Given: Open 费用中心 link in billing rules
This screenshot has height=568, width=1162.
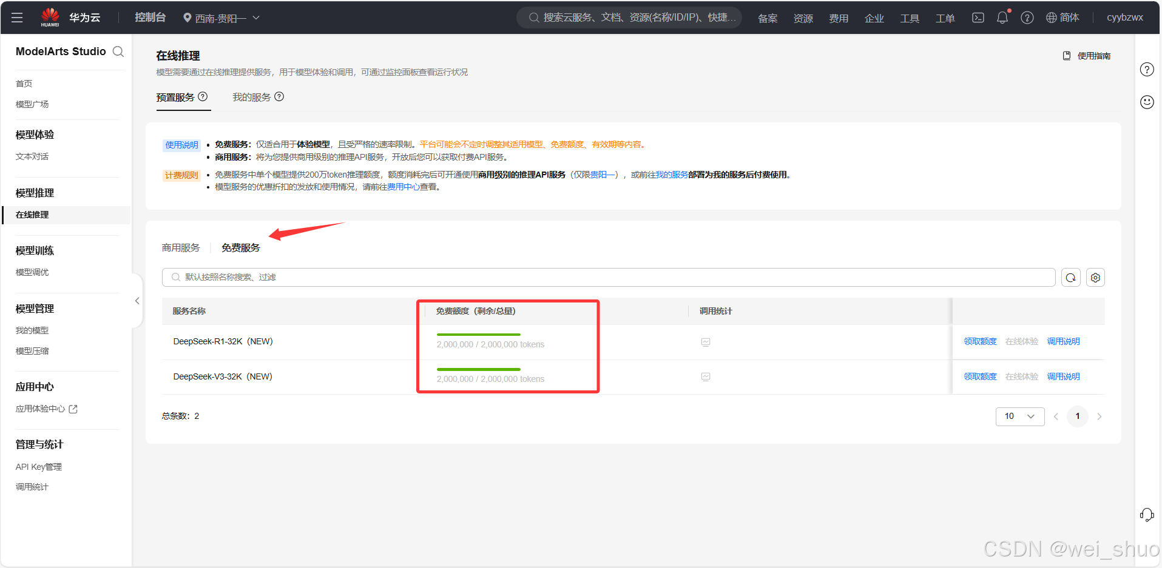Looking at the screenshot, I should pos(404,187).
